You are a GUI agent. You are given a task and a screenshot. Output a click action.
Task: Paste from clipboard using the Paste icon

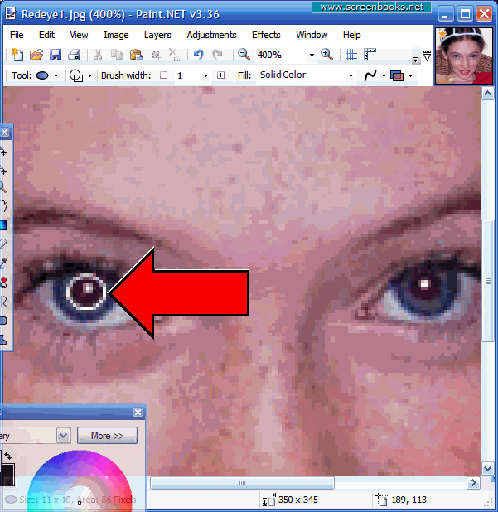135,55
